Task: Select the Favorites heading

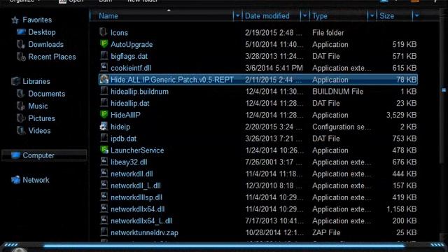Action: coord(37,20)
